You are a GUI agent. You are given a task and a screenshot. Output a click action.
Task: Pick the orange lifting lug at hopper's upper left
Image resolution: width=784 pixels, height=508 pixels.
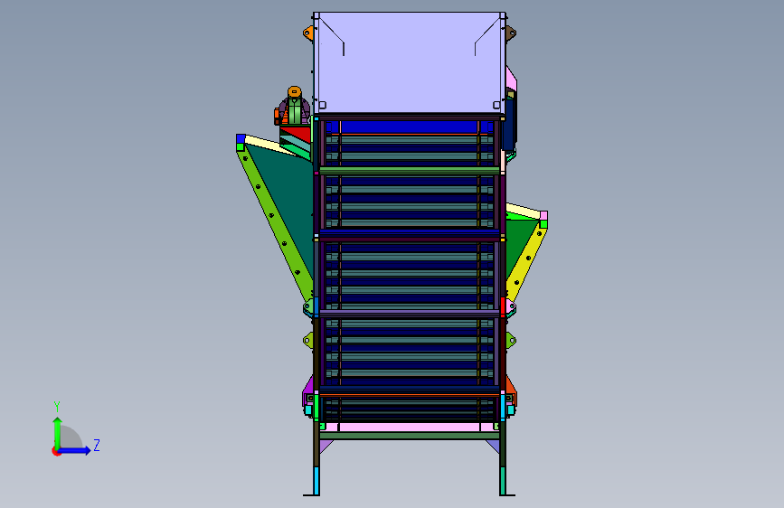click(x=308, y=33)
